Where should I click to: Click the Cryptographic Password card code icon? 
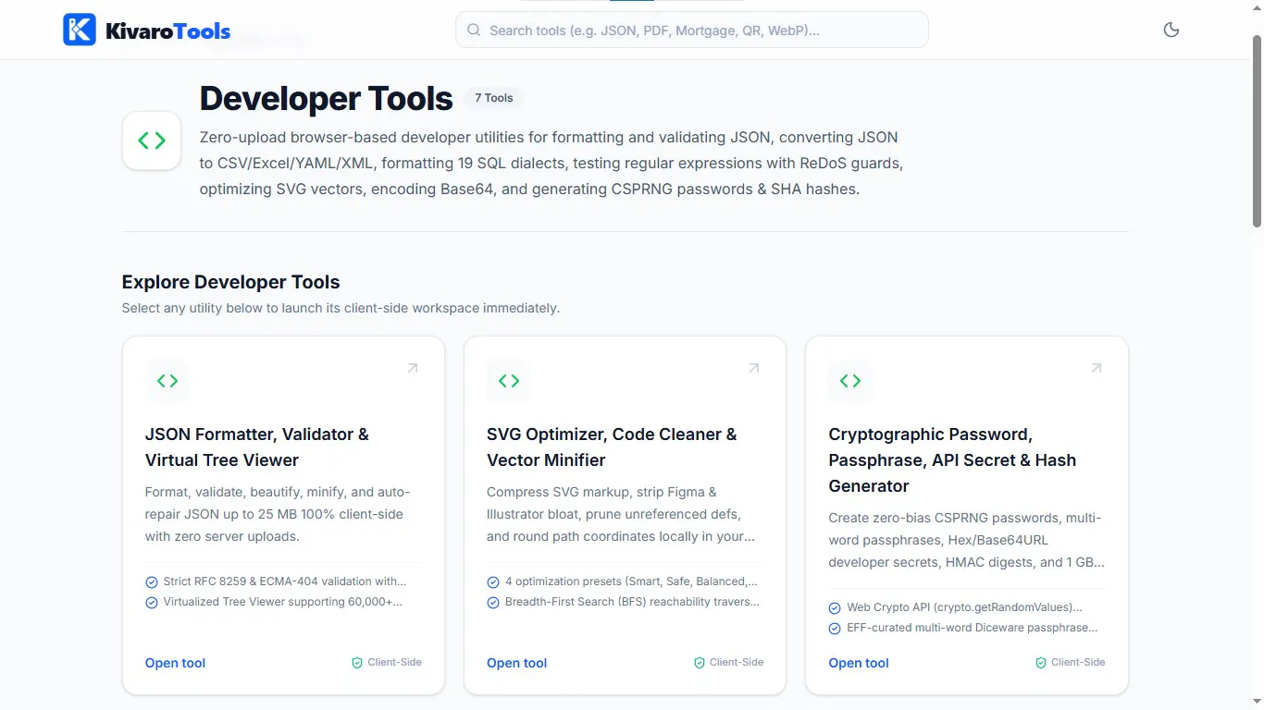850,381
